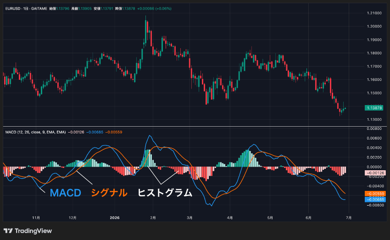The width and height of the screenshot is (390, 240).
Task: Click the orange -0.00559 signal value tag
Action: pos(375,194)
